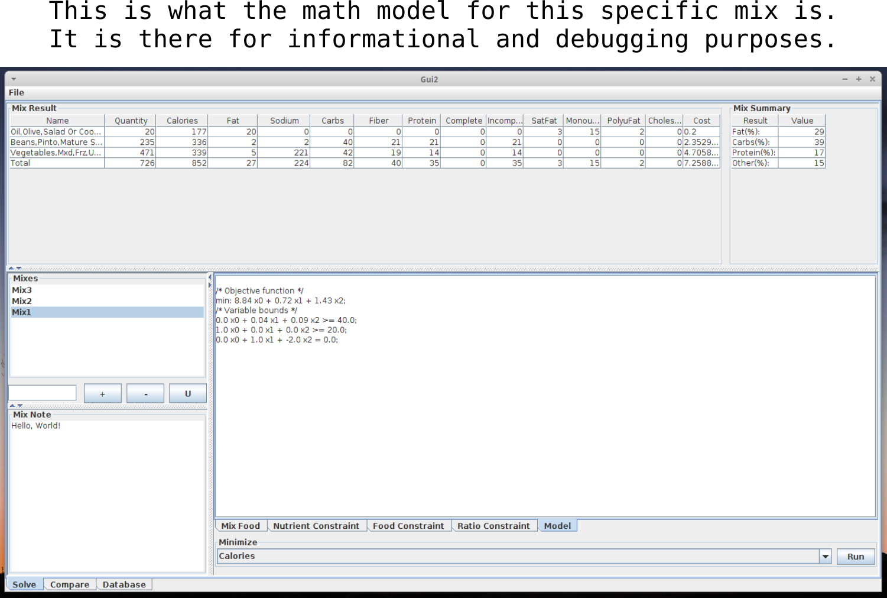Click the Cost column header
This screenshot has width=887, height=598.
pyautogui.click(x=701, y=121)
